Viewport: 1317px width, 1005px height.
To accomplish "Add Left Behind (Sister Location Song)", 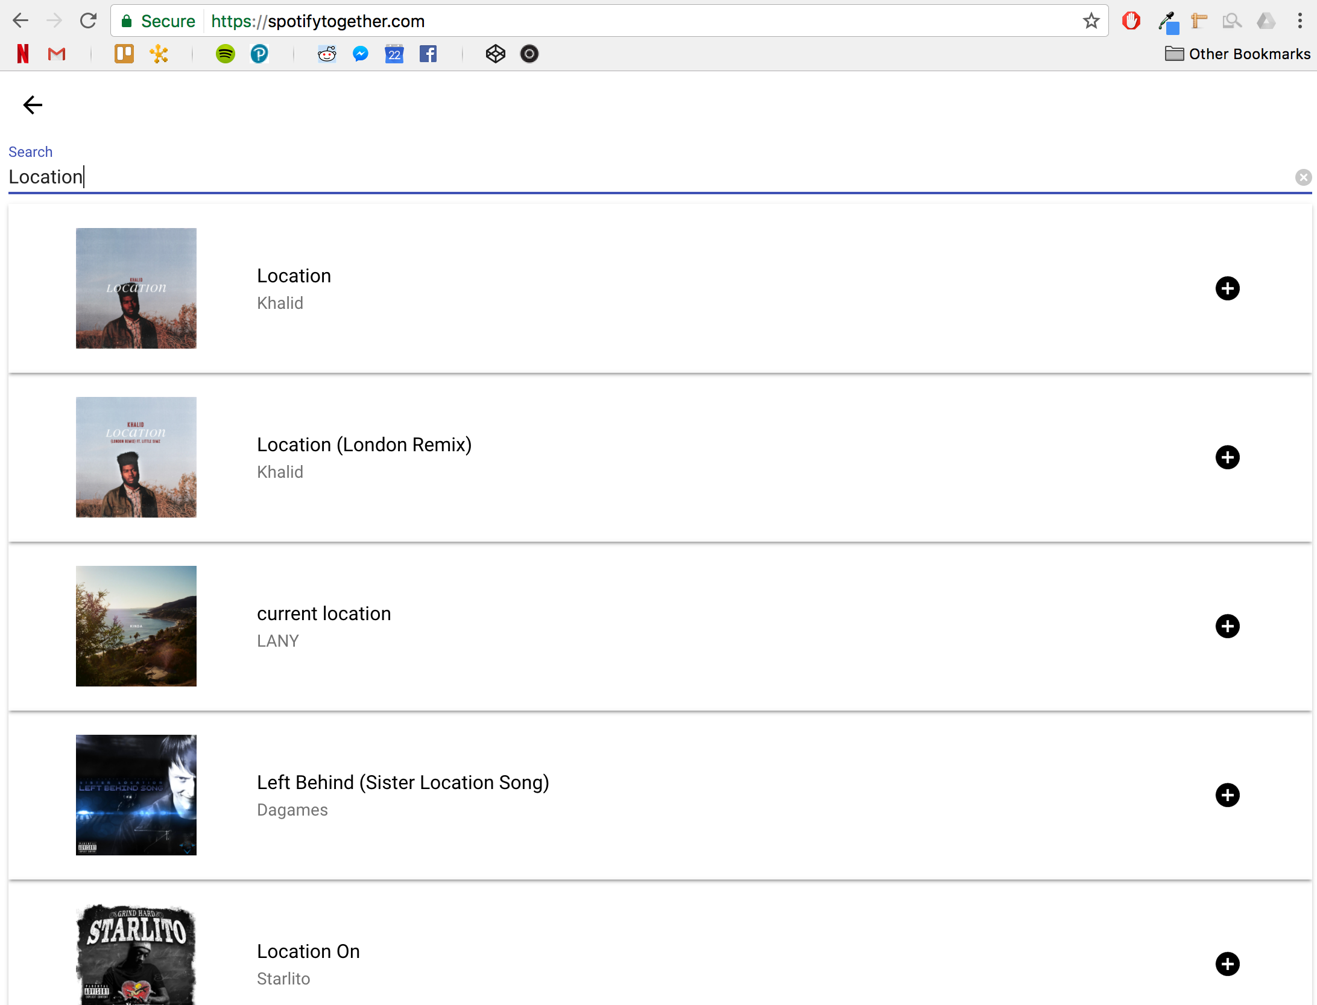I will 1227,795.
